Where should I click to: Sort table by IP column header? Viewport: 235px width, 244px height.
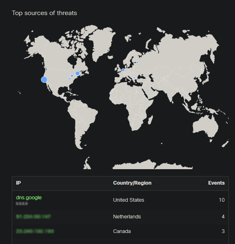click(18, 183)
